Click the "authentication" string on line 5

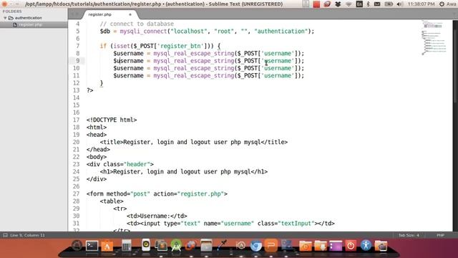(281, 32)
